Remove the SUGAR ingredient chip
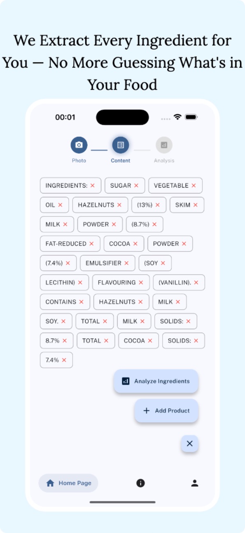Image resolution: width=245 pixels, height=533 pixels. point(136,186)
